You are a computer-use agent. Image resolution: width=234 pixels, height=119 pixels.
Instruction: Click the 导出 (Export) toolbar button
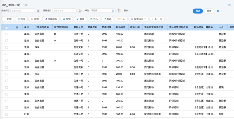click(108, 19)
